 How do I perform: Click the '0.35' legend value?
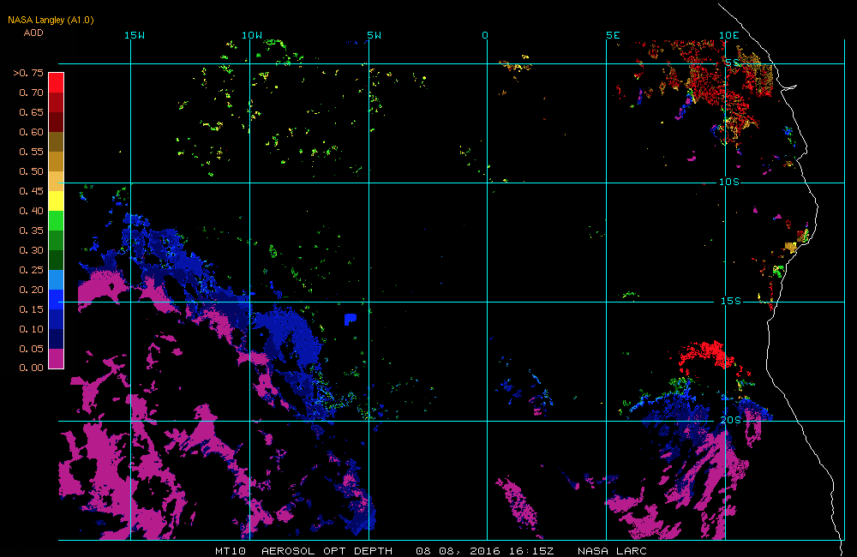pos(31,231)
